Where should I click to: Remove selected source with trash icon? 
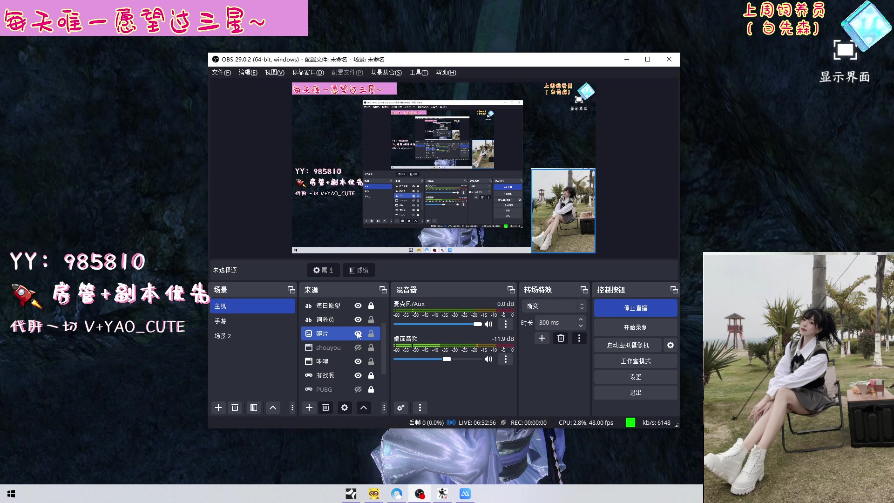[326, 408]
